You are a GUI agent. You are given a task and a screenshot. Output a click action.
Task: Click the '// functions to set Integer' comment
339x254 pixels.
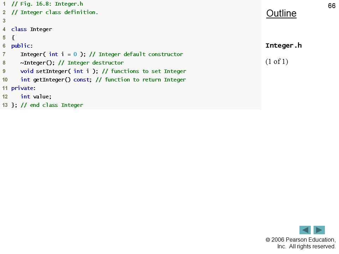tap(144, 71)
